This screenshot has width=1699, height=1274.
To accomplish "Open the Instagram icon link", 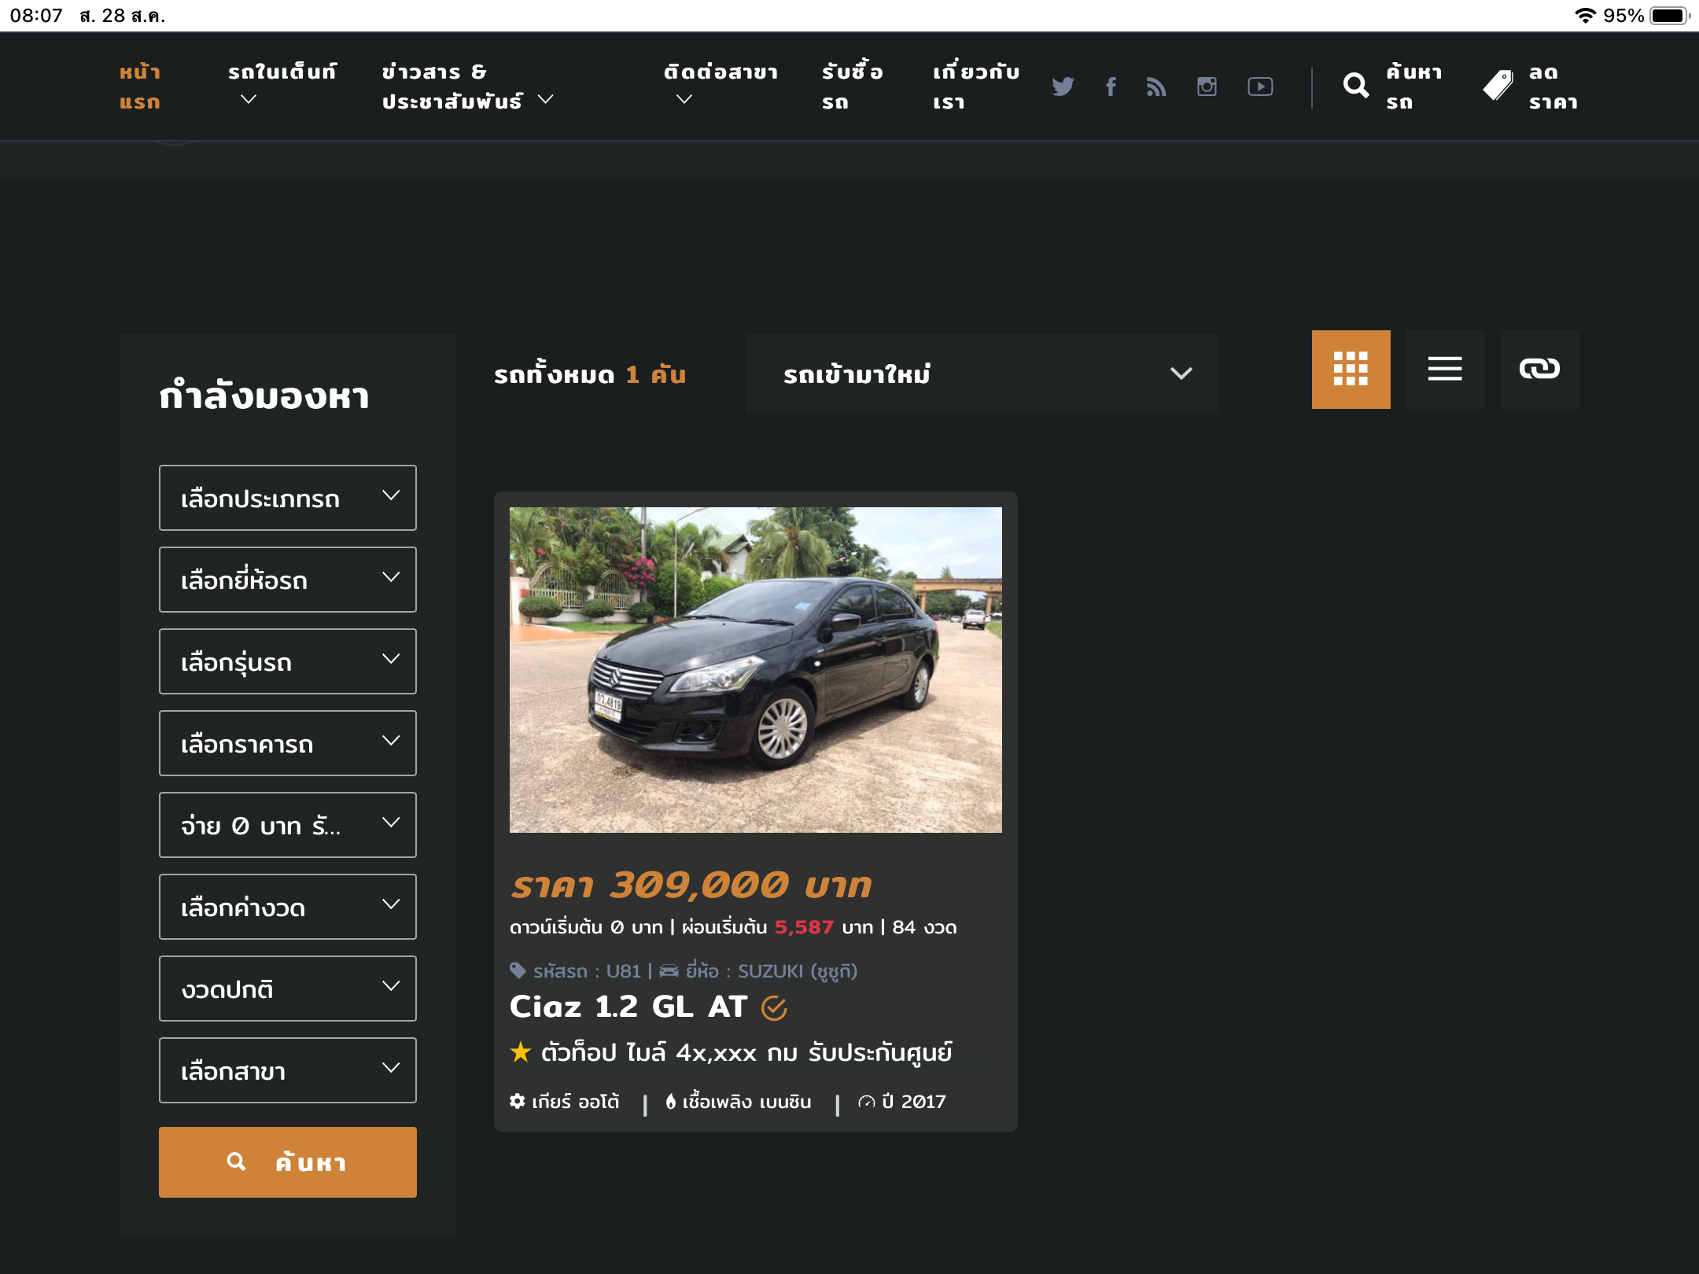I will click(1207, 87).
